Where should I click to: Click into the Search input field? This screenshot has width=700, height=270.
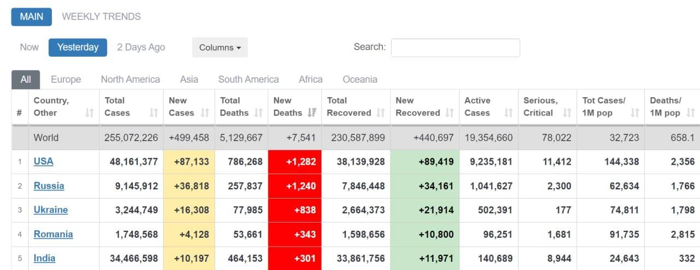455,47
